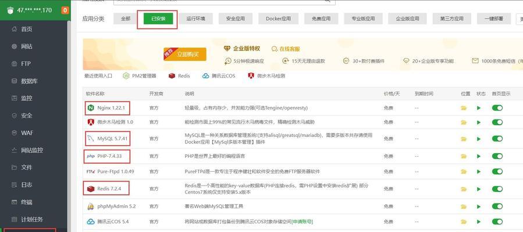Turn off homepage display for Redis 7.2.4
This screenshot has height=232, width=523.
[497, 189]
